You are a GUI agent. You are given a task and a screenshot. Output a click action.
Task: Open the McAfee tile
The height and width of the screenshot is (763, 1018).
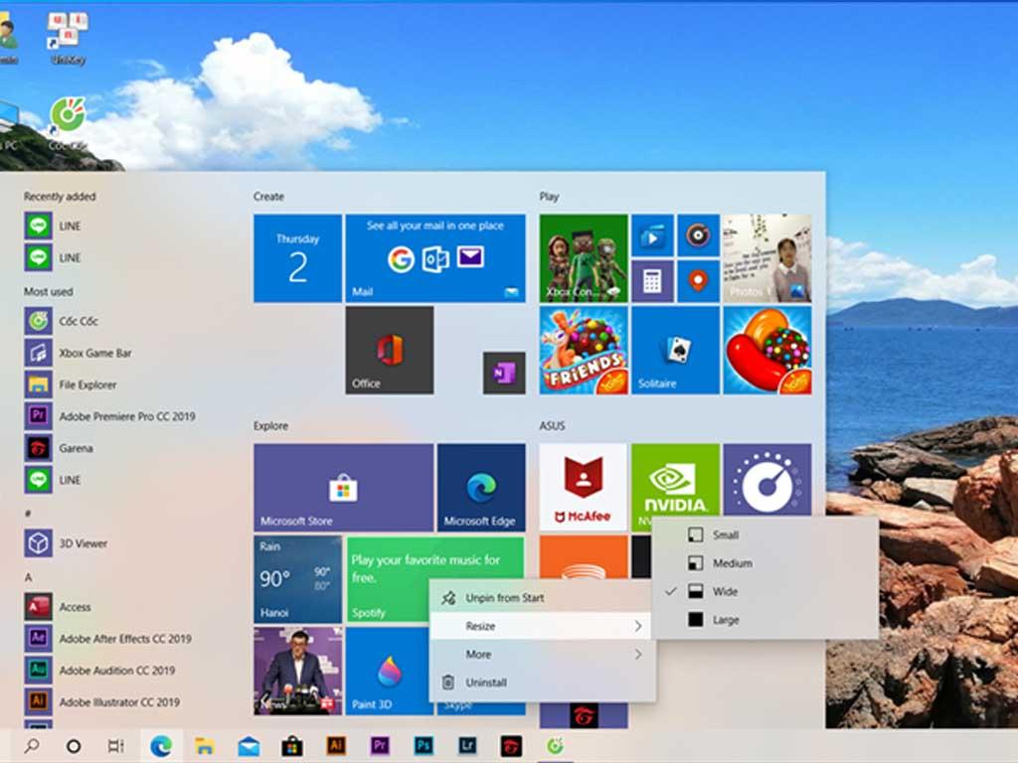(x=584, y=487)
